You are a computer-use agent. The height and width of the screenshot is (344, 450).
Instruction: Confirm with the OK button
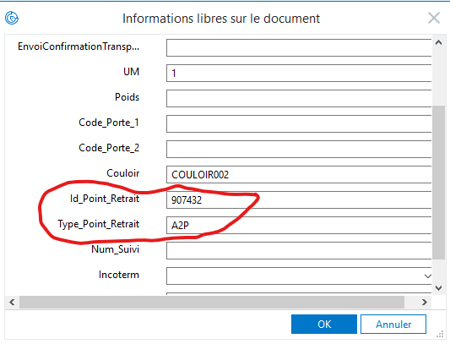[324, 325]
